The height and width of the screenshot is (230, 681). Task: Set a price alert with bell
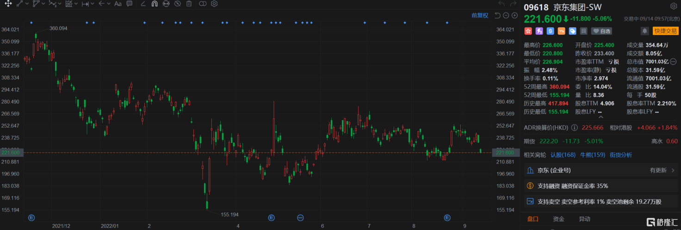click(644, 31)
